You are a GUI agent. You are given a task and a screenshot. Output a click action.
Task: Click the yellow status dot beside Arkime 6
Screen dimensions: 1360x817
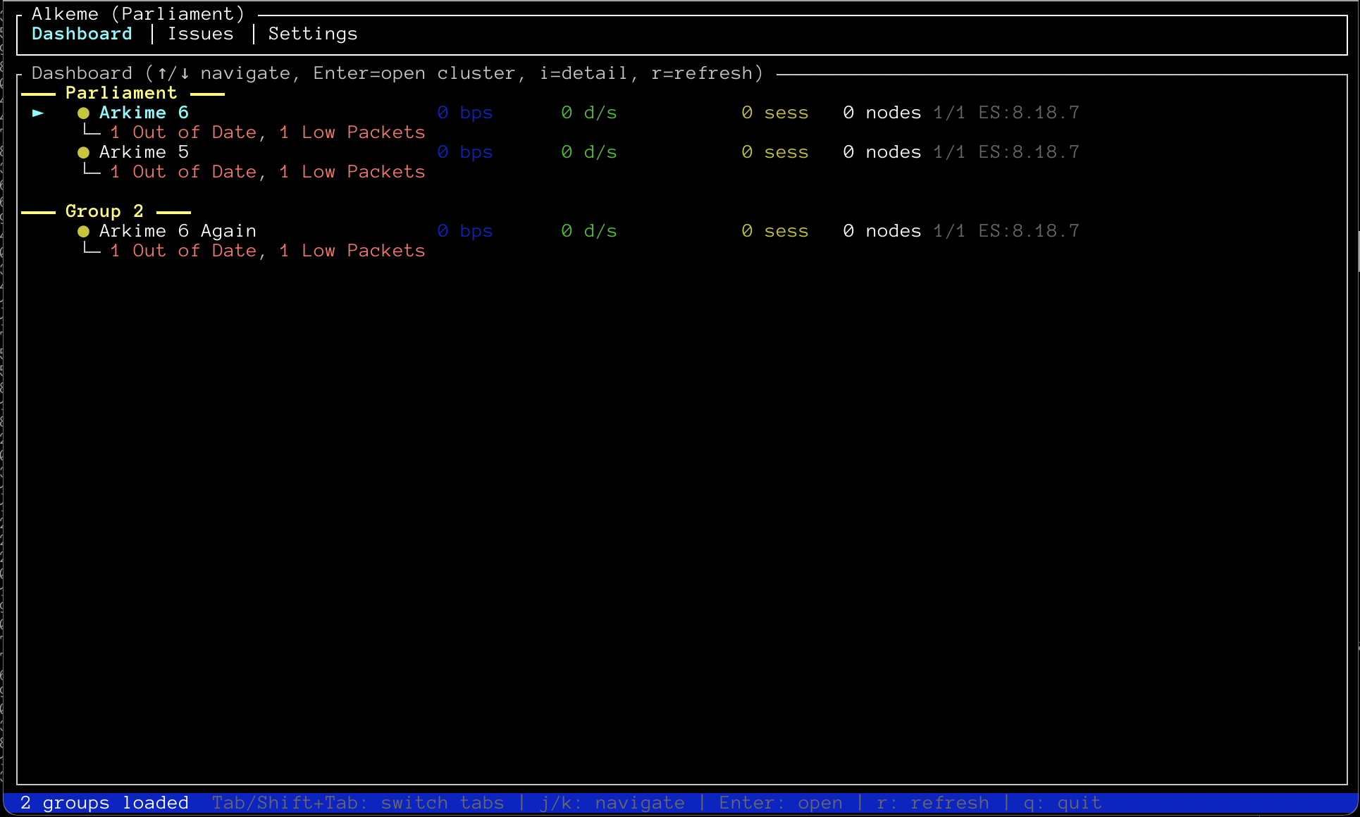[83, 113]
